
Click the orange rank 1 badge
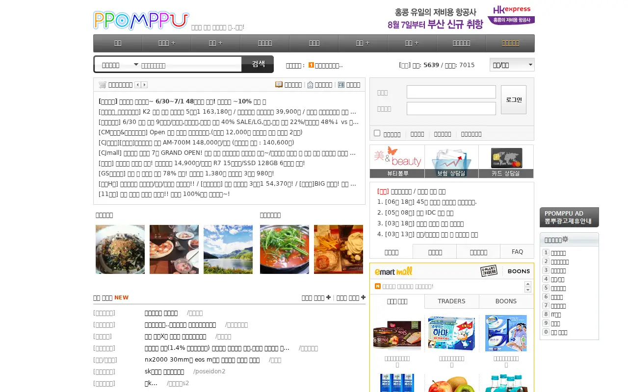tap(311, 65)
